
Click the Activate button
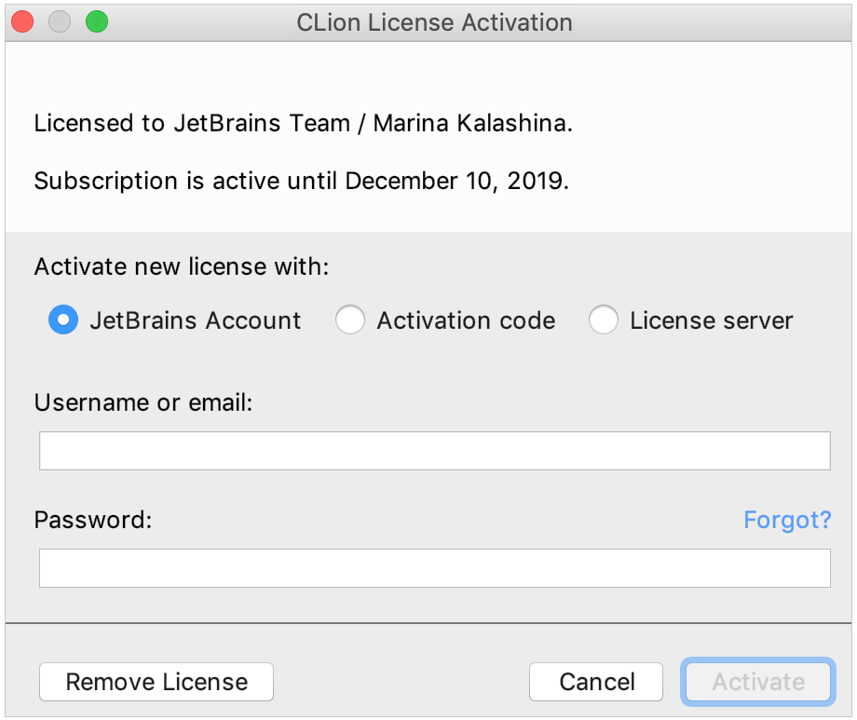pyautogui.click(x=758, y=682)
